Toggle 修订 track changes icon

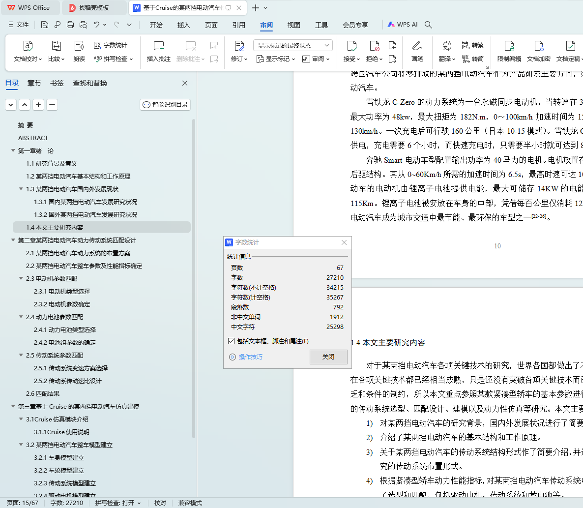tap(239, 46)
